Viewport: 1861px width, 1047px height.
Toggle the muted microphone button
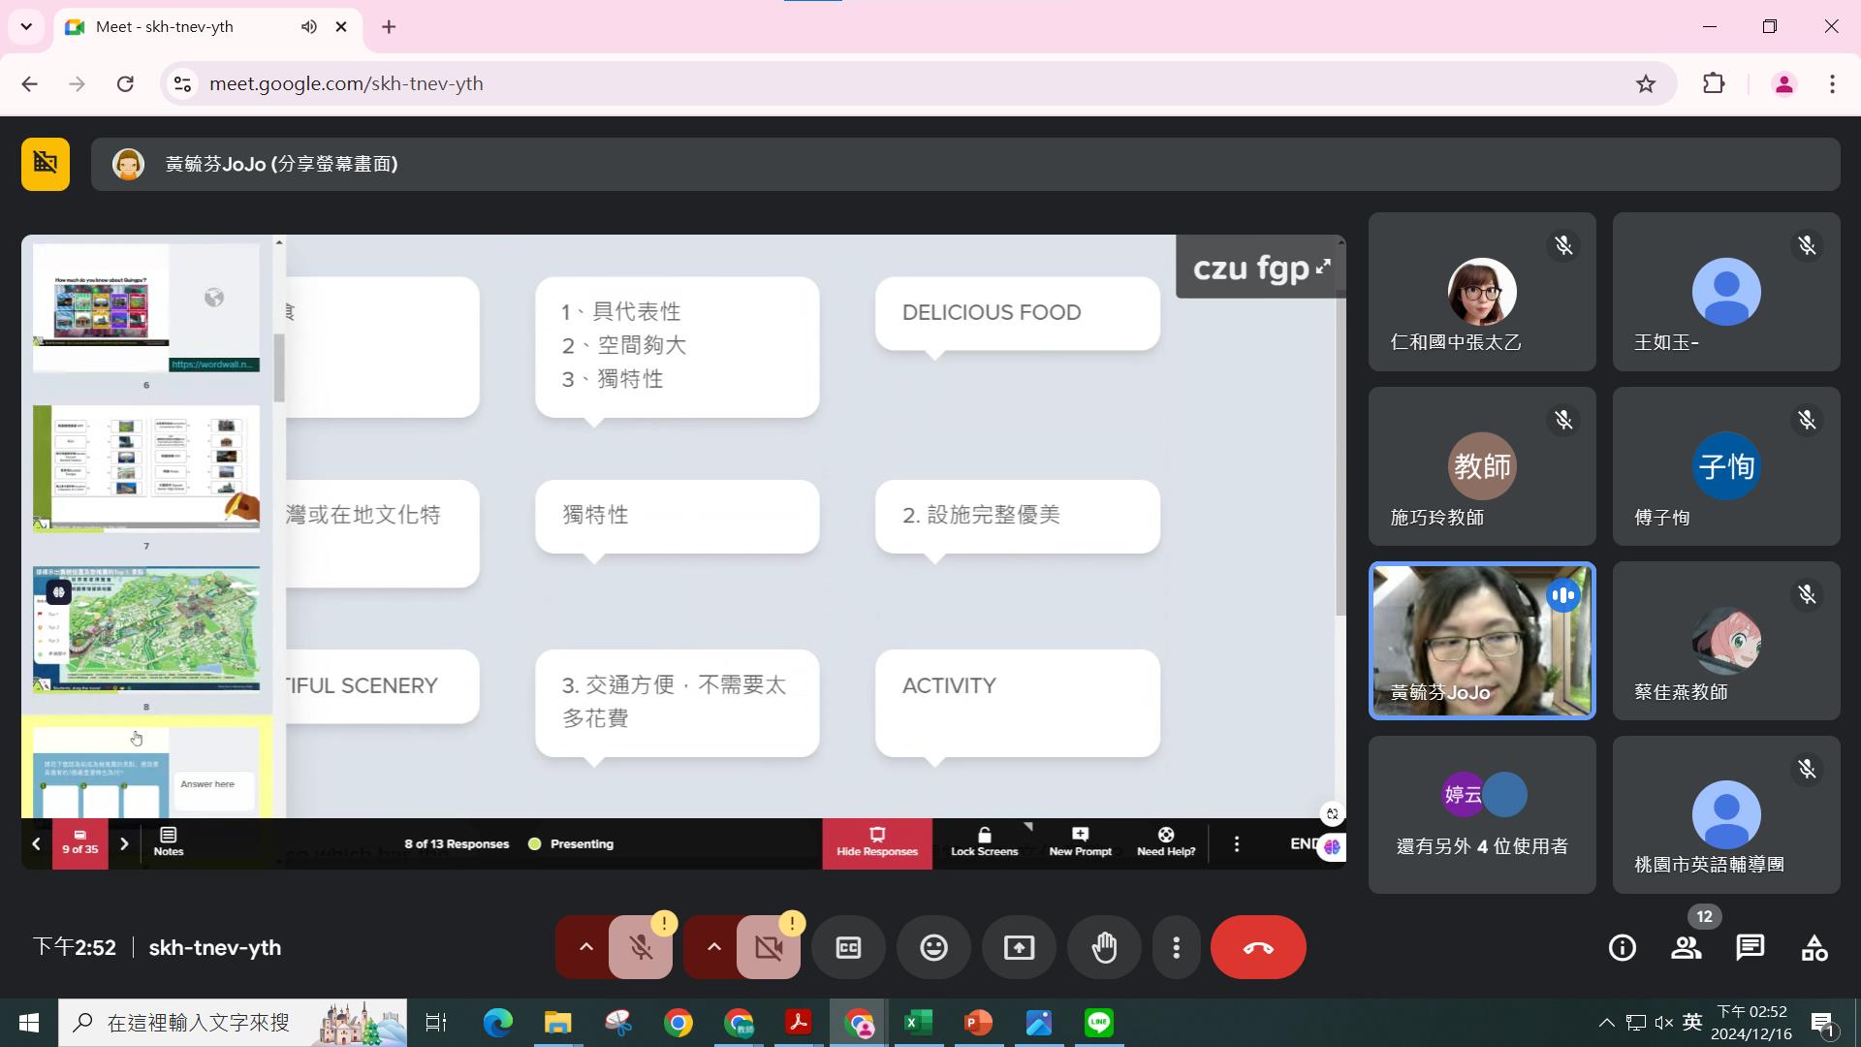(x=641, y=947)
